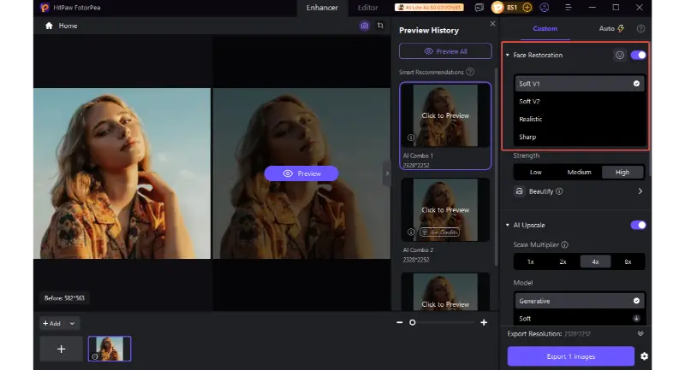Image resolution: width=685 pixels, height=370 pixels.
Task: Open help question mark icon
Action: pos(640,28)
